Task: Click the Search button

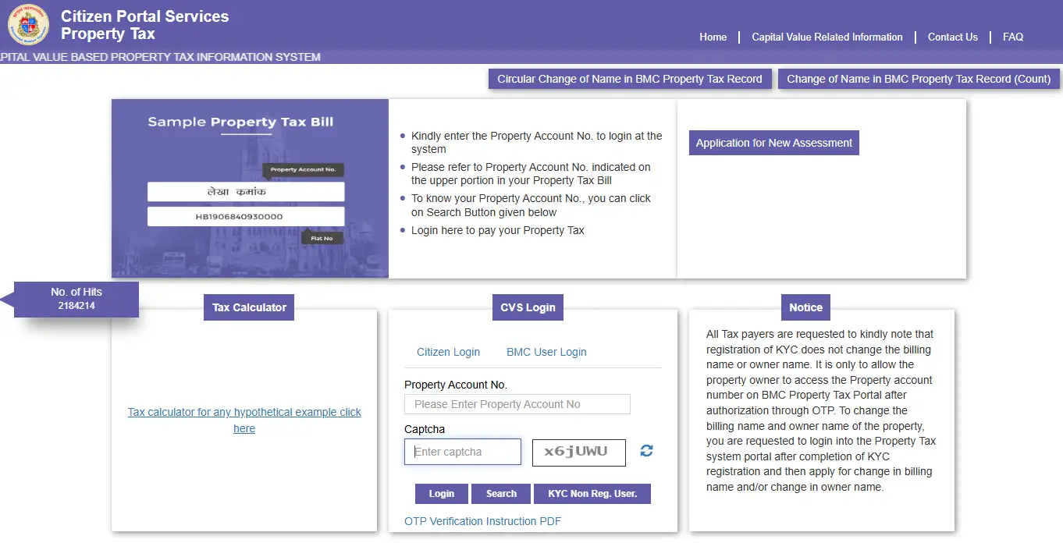Action: [500, 493]
